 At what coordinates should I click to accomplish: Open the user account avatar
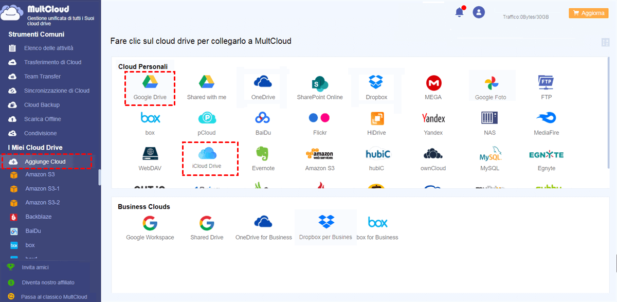(479, 12)
